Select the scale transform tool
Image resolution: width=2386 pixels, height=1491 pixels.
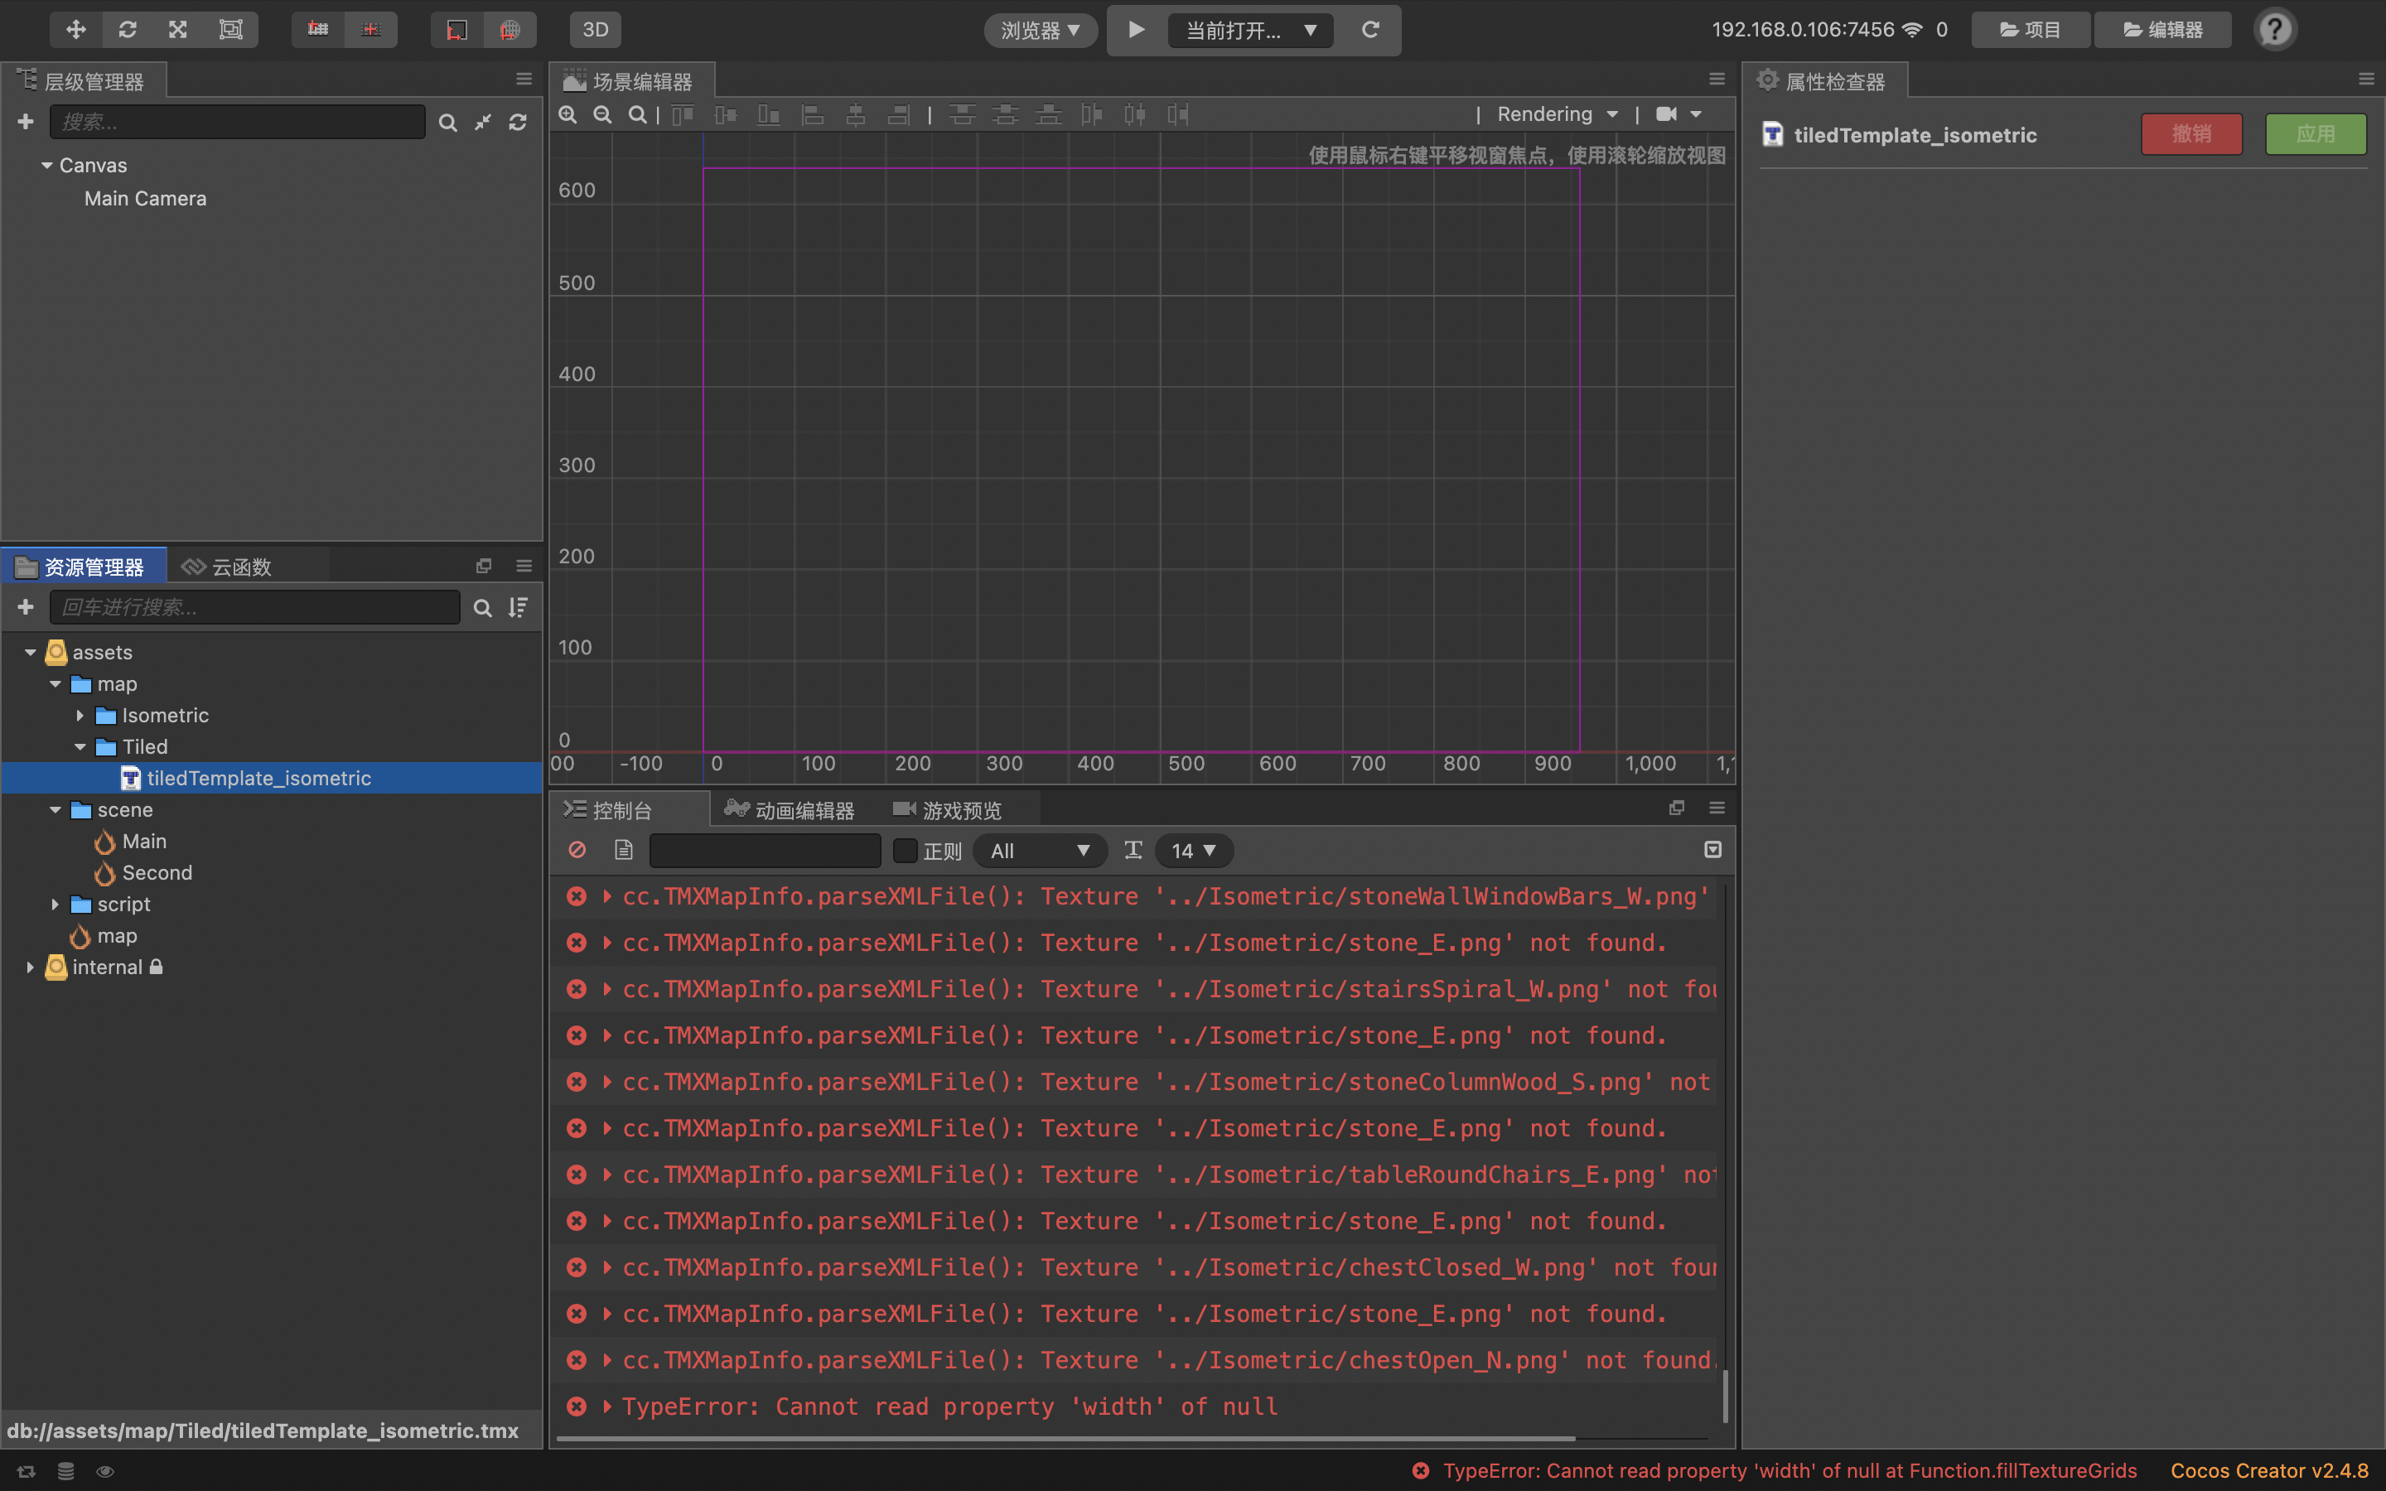tap(178, 30)
